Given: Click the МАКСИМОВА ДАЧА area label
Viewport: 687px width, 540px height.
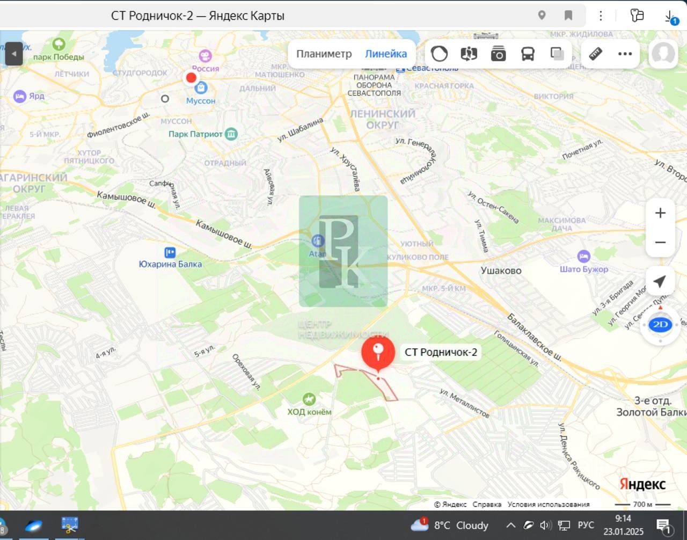Looking at the screenshot, I should (x=562, y=224).
